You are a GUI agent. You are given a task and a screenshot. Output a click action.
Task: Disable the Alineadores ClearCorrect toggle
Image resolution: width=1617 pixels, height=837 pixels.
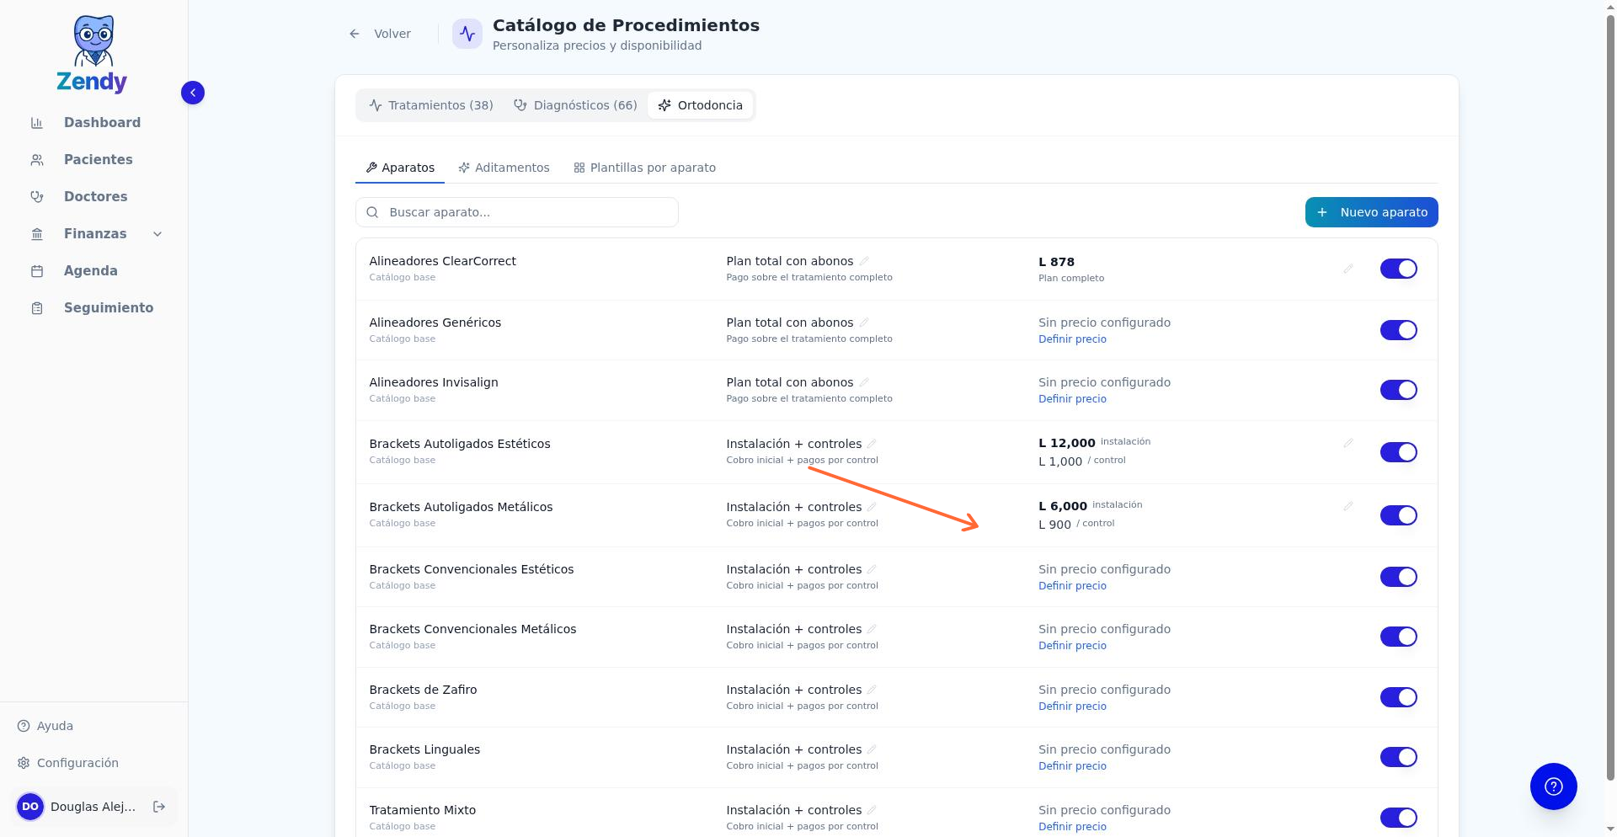pos(1398,269)
